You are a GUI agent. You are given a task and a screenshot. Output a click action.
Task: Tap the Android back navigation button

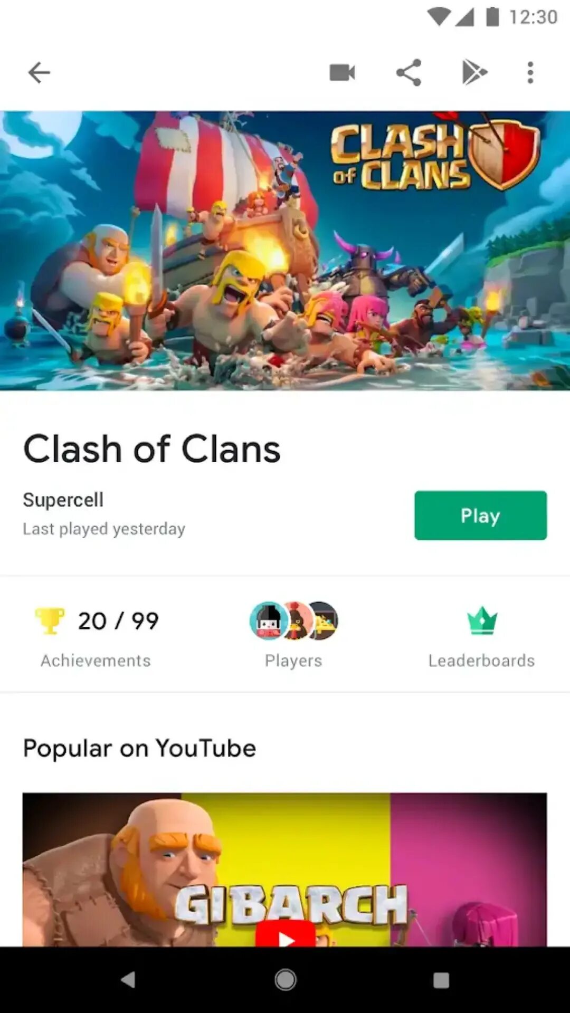128,980
